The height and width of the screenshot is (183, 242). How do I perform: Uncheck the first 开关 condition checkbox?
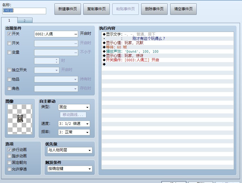point(9,34)
